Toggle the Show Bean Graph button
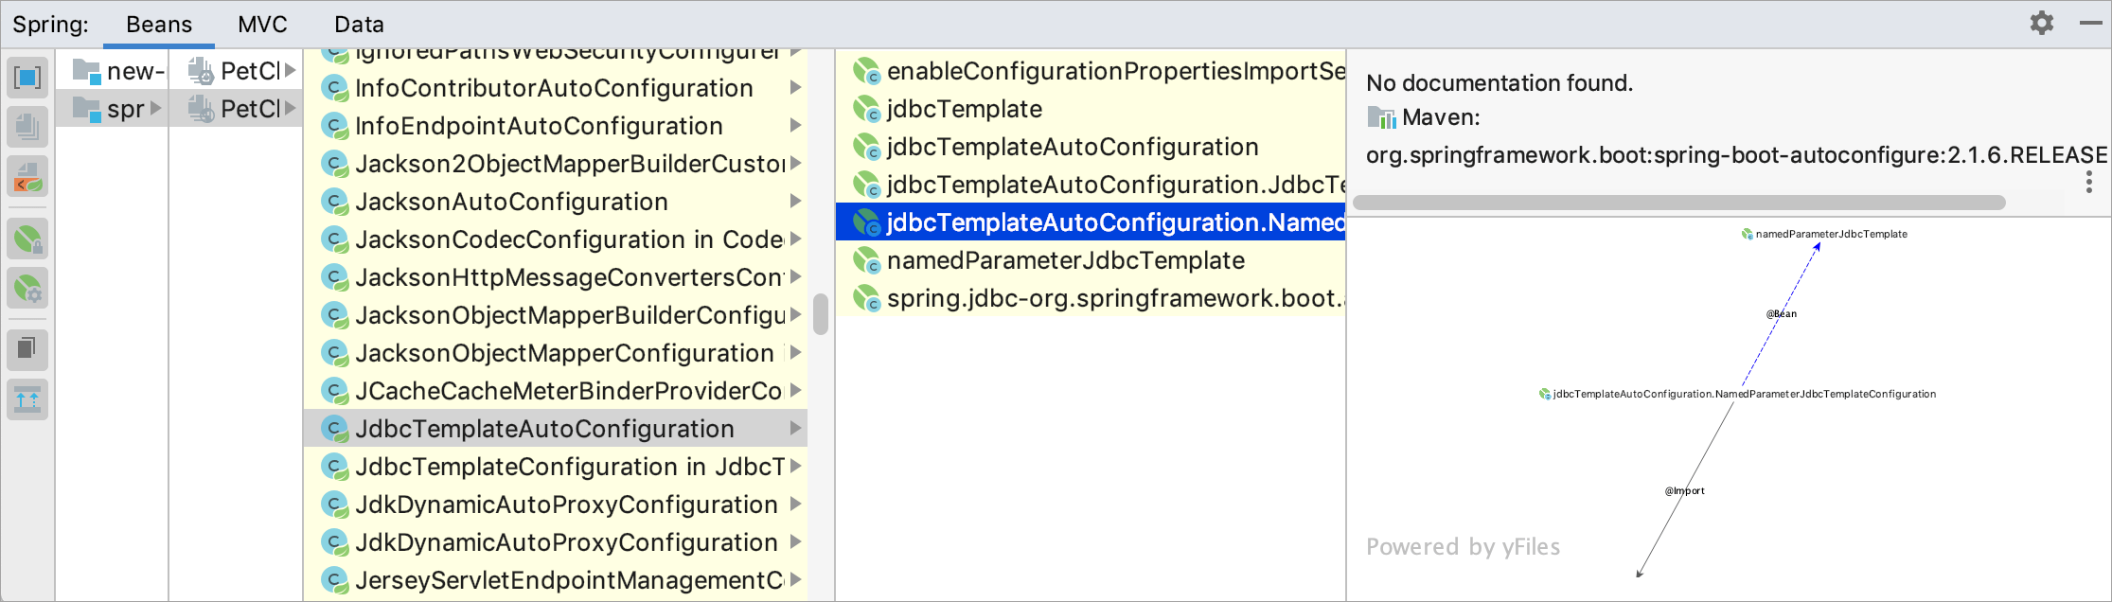 coord(27,399)
